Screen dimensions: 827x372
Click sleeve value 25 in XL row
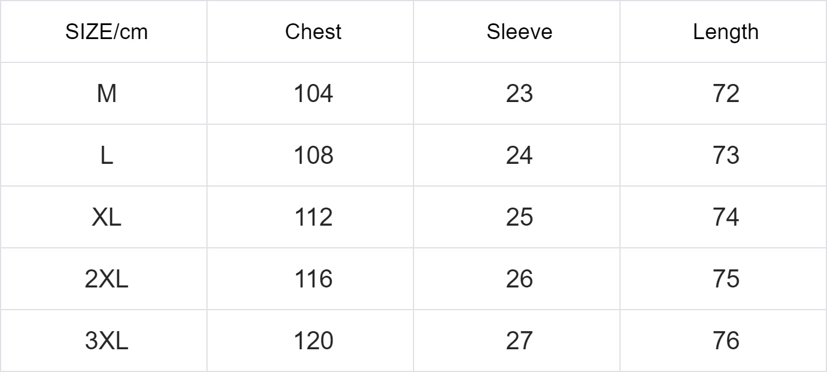click(x=519, y=217)
